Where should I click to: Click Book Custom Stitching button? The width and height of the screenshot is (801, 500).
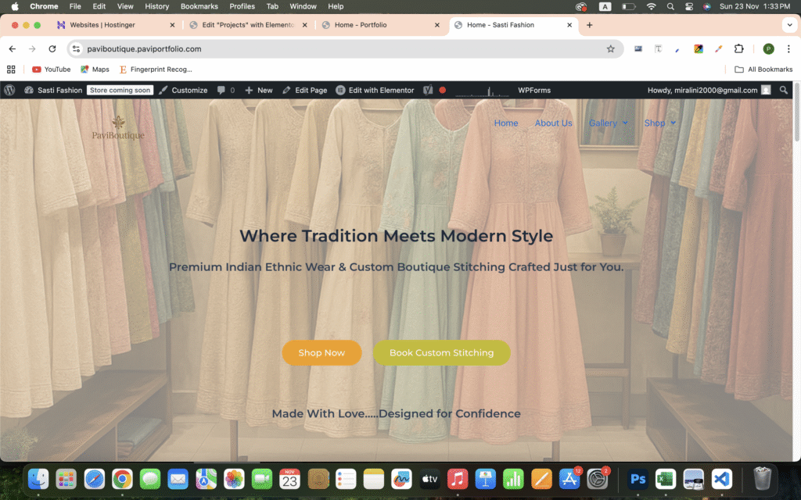click(x=441, y=352)
